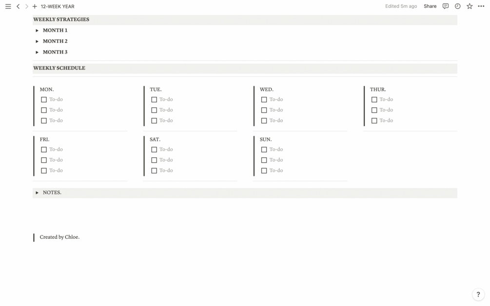
Task: Click the plus icon for new page
Action: [35, 6]
